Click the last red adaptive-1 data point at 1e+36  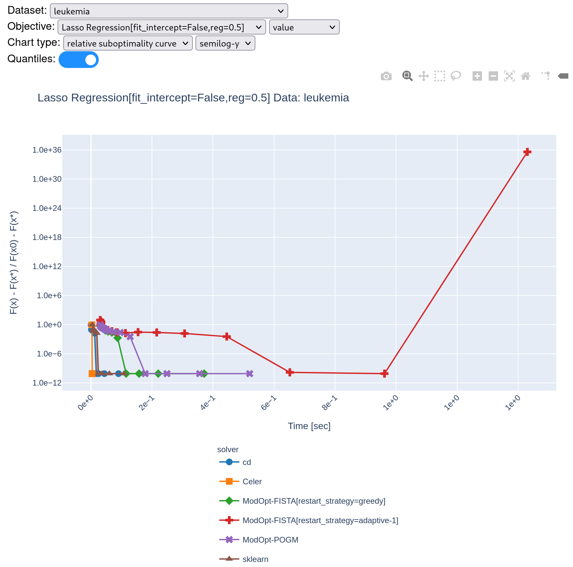(x=527, y=152)
